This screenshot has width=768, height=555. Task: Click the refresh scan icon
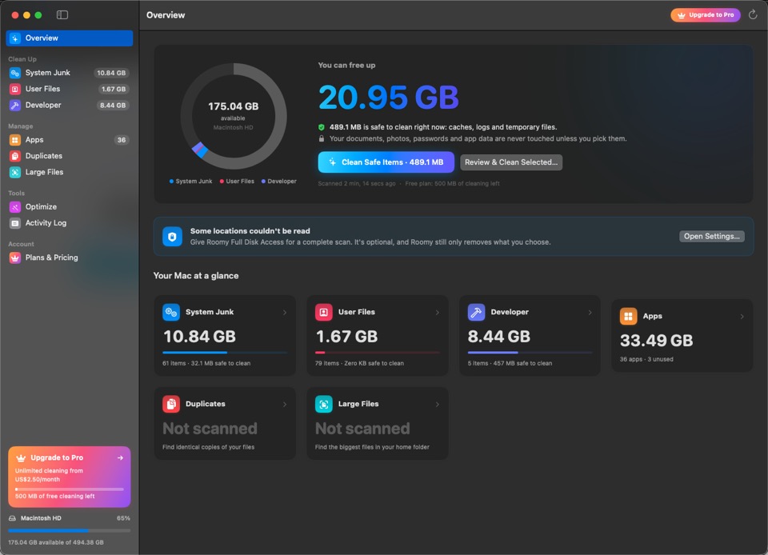point(753,14)
